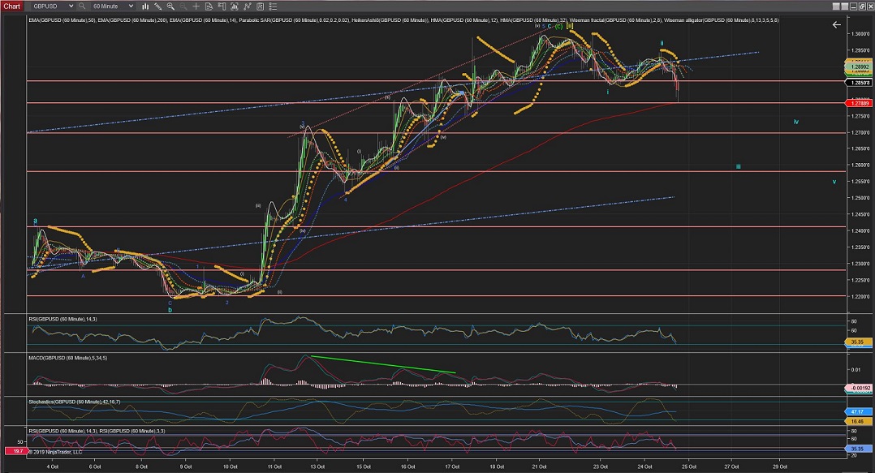Click the main panel EMA indicator list label
The width and height of the screenshot is (875, 473).
coord(403,20)
